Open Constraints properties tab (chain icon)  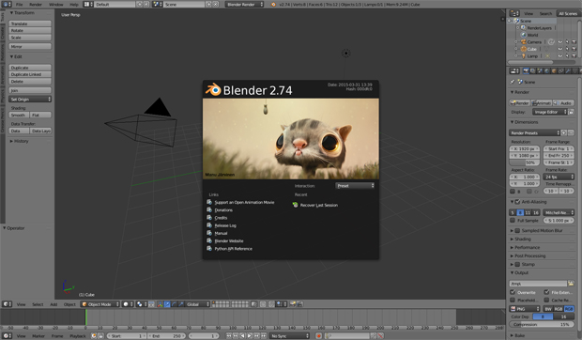coord(560,70)
